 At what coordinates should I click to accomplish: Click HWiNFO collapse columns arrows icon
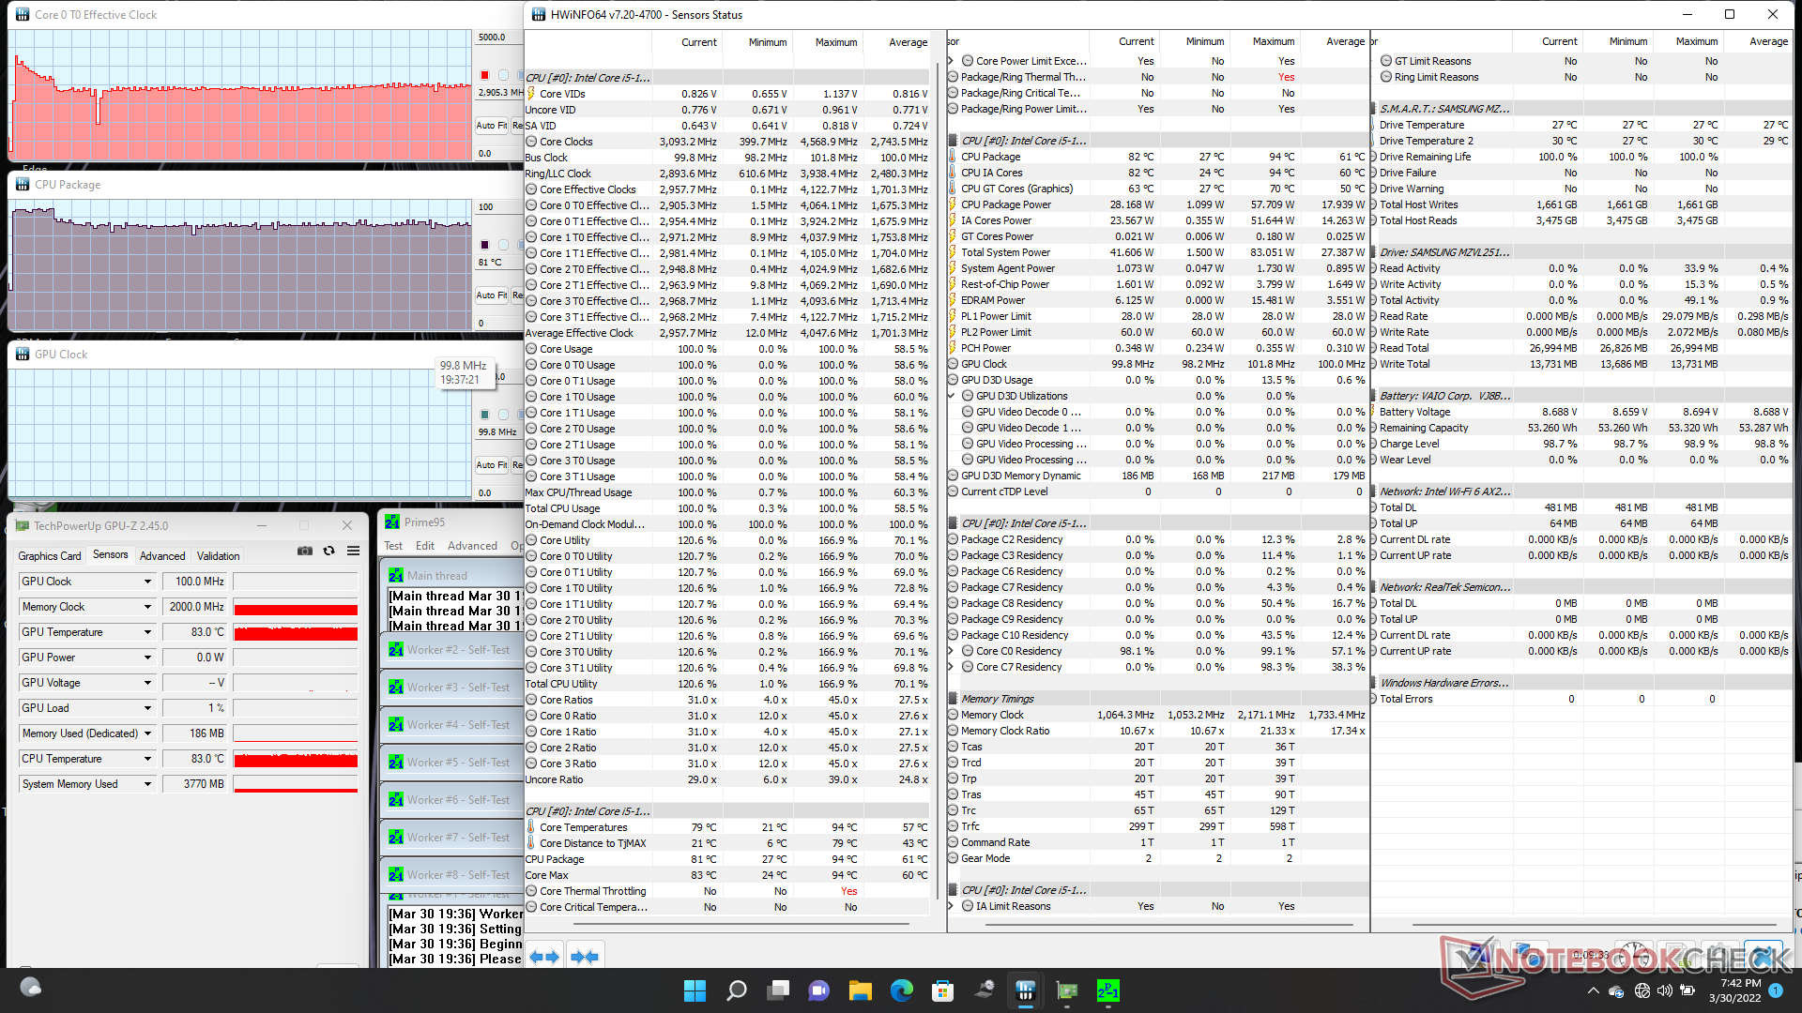click(585, 957)
